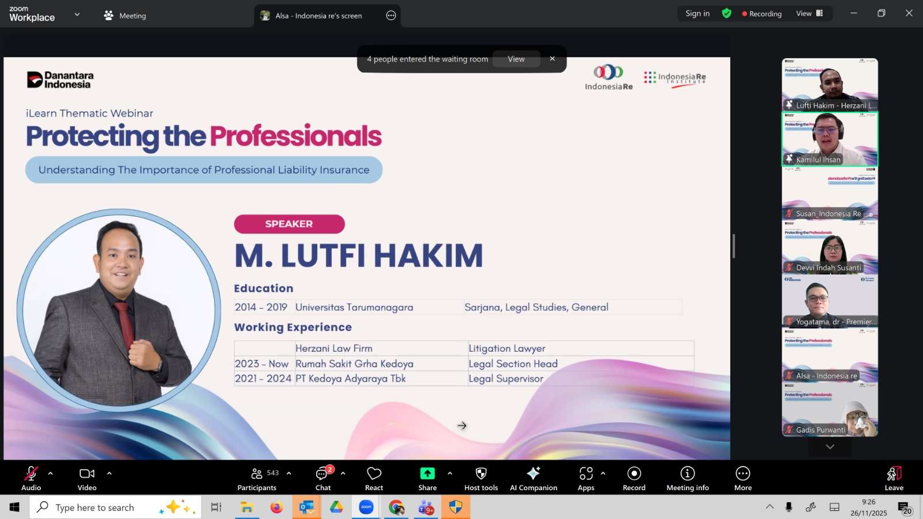Switch to the Meeting tab
923x519 pixels.
tap(125, 16)
